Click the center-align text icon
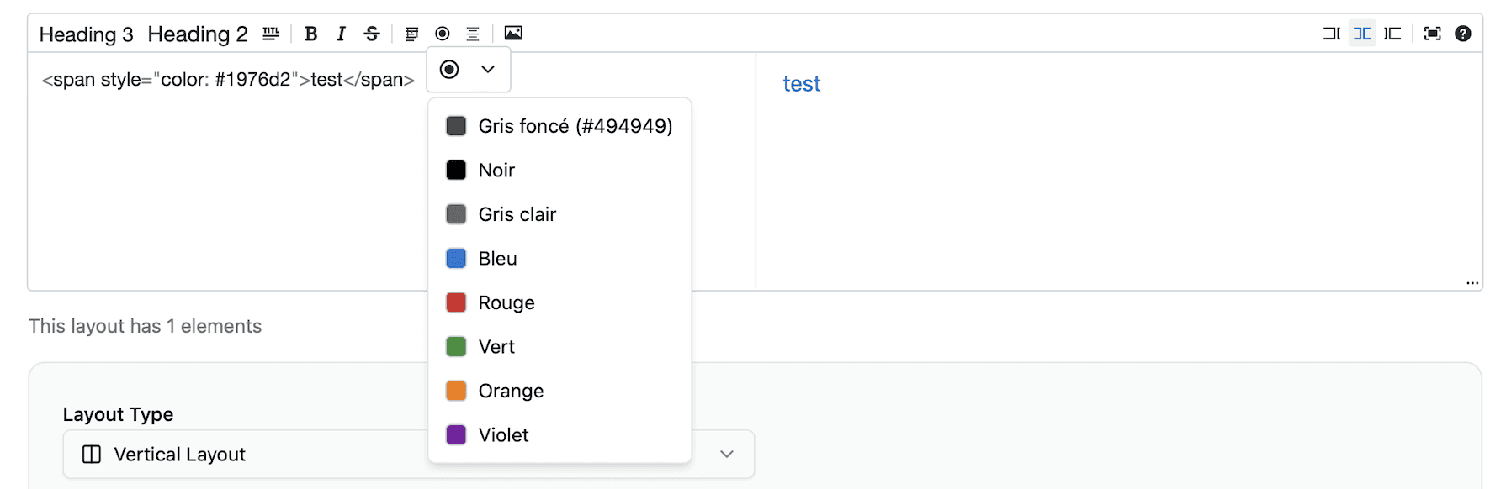 (x=473, y=34)
